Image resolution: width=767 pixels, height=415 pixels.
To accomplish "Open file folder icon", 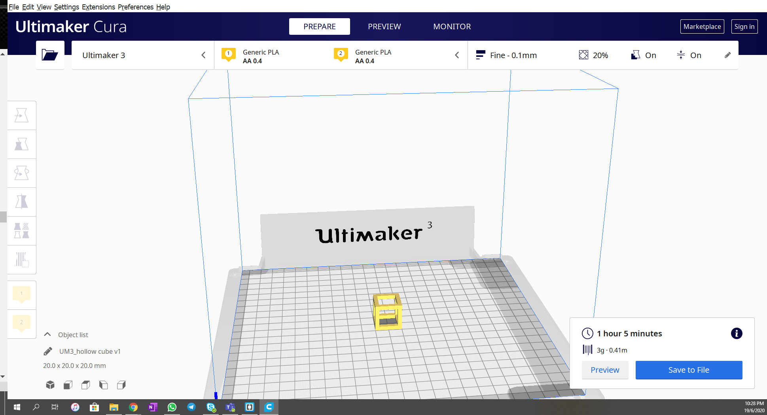I will point(50,55).
